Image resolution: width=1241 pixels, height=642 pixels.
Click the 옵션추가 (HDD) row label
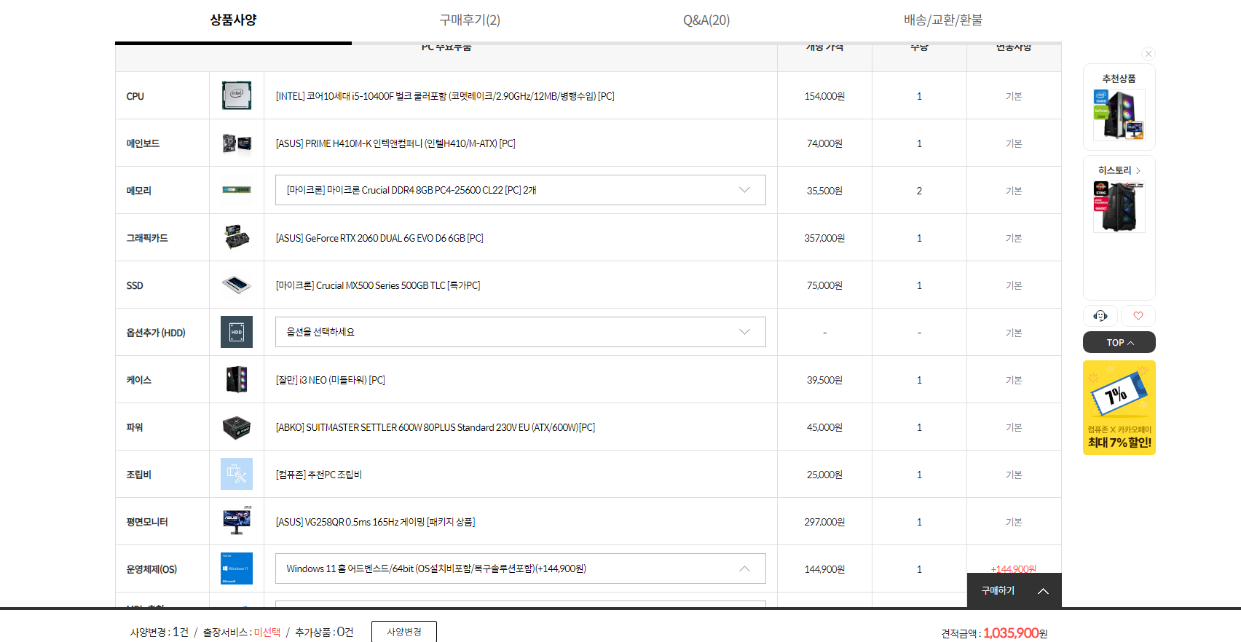[x=156, y=333]
